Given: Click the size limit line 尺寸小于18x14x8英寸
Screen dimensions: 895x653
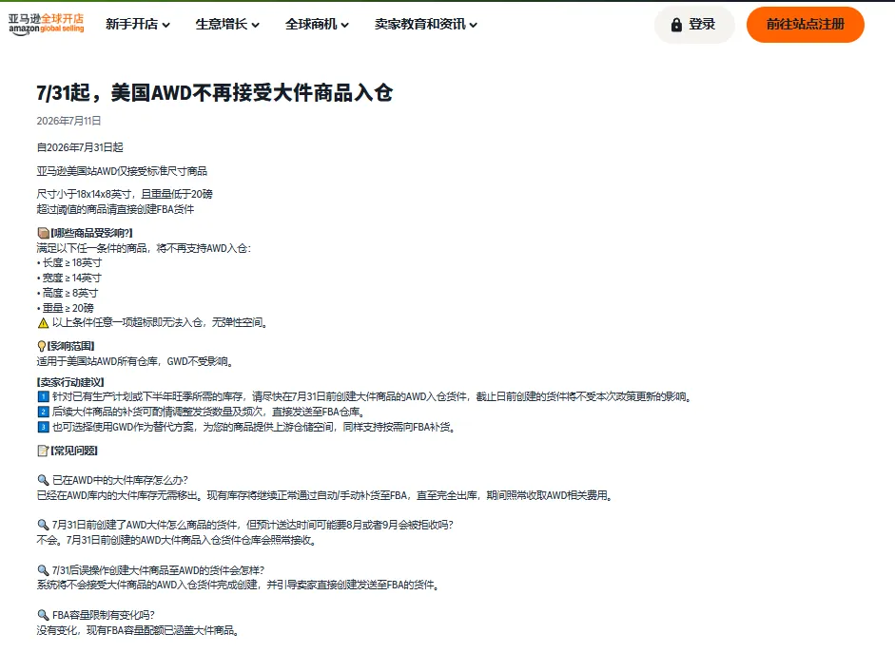Looking at the screenshot, I should (x=125, y=194).
